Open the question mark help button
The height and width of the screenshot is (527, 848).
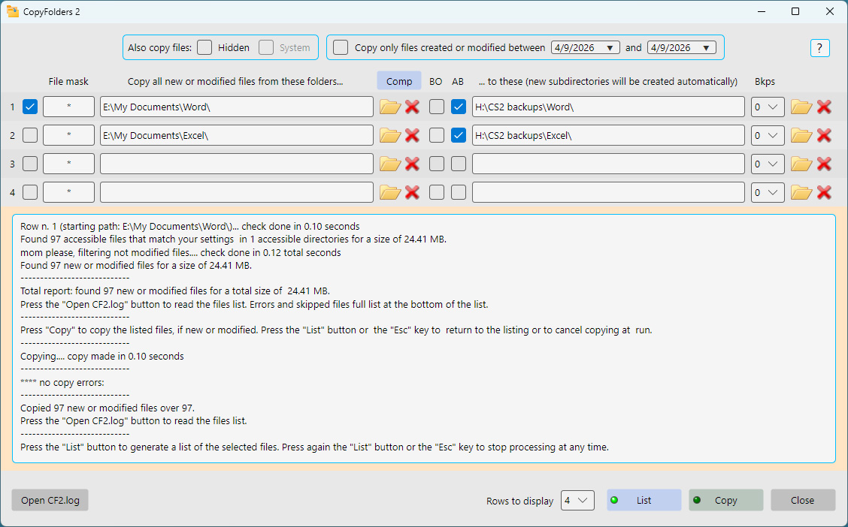[x=819, y=47]
